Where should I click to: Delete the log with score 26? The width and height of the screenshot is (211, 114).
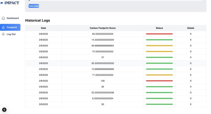click(191, 87)
